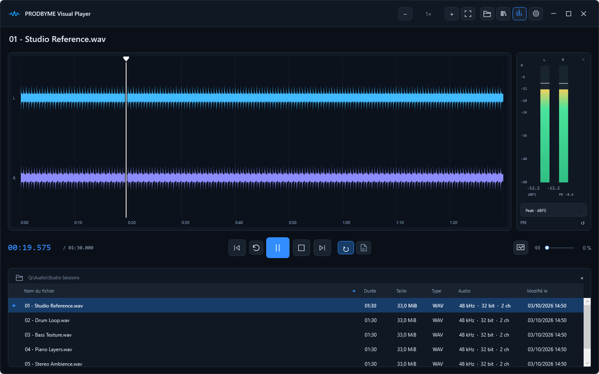Pause playback
The height and width of the screenshot is (374, 599).
pos(278,248)
